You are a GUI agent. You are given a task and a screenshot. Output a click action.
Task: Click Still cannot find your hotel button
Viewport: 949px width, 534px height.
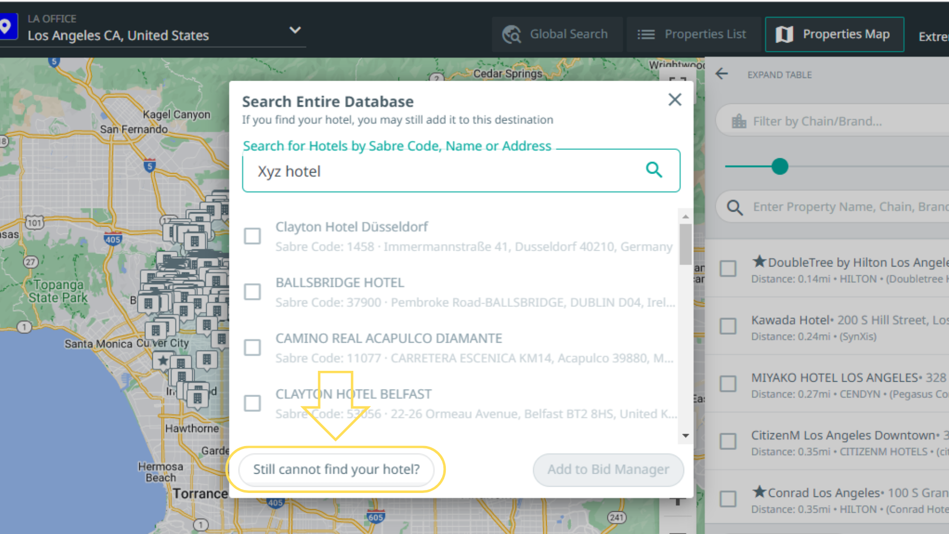[336, 469]
